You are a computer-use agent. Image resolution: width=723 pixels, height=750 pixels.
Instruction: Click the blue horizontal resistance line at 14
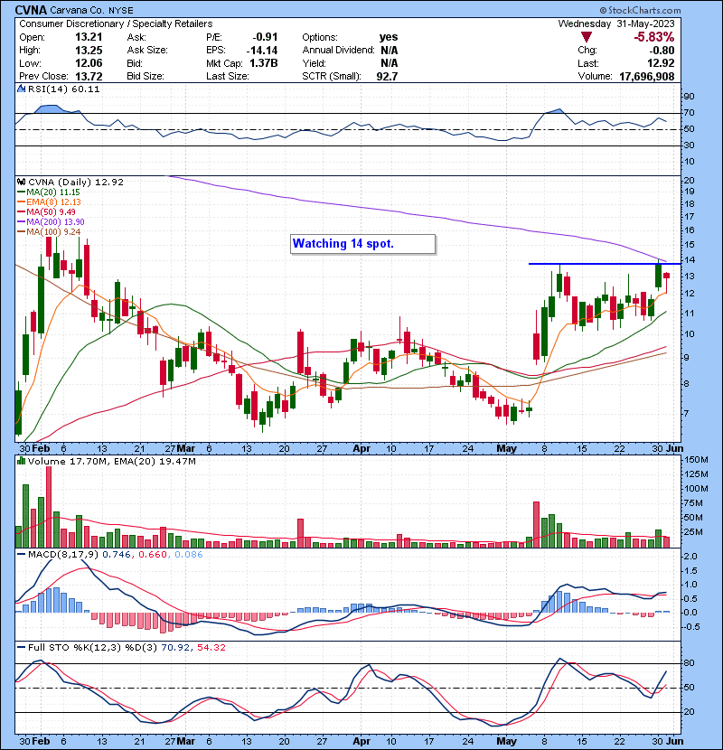[604, 264]
